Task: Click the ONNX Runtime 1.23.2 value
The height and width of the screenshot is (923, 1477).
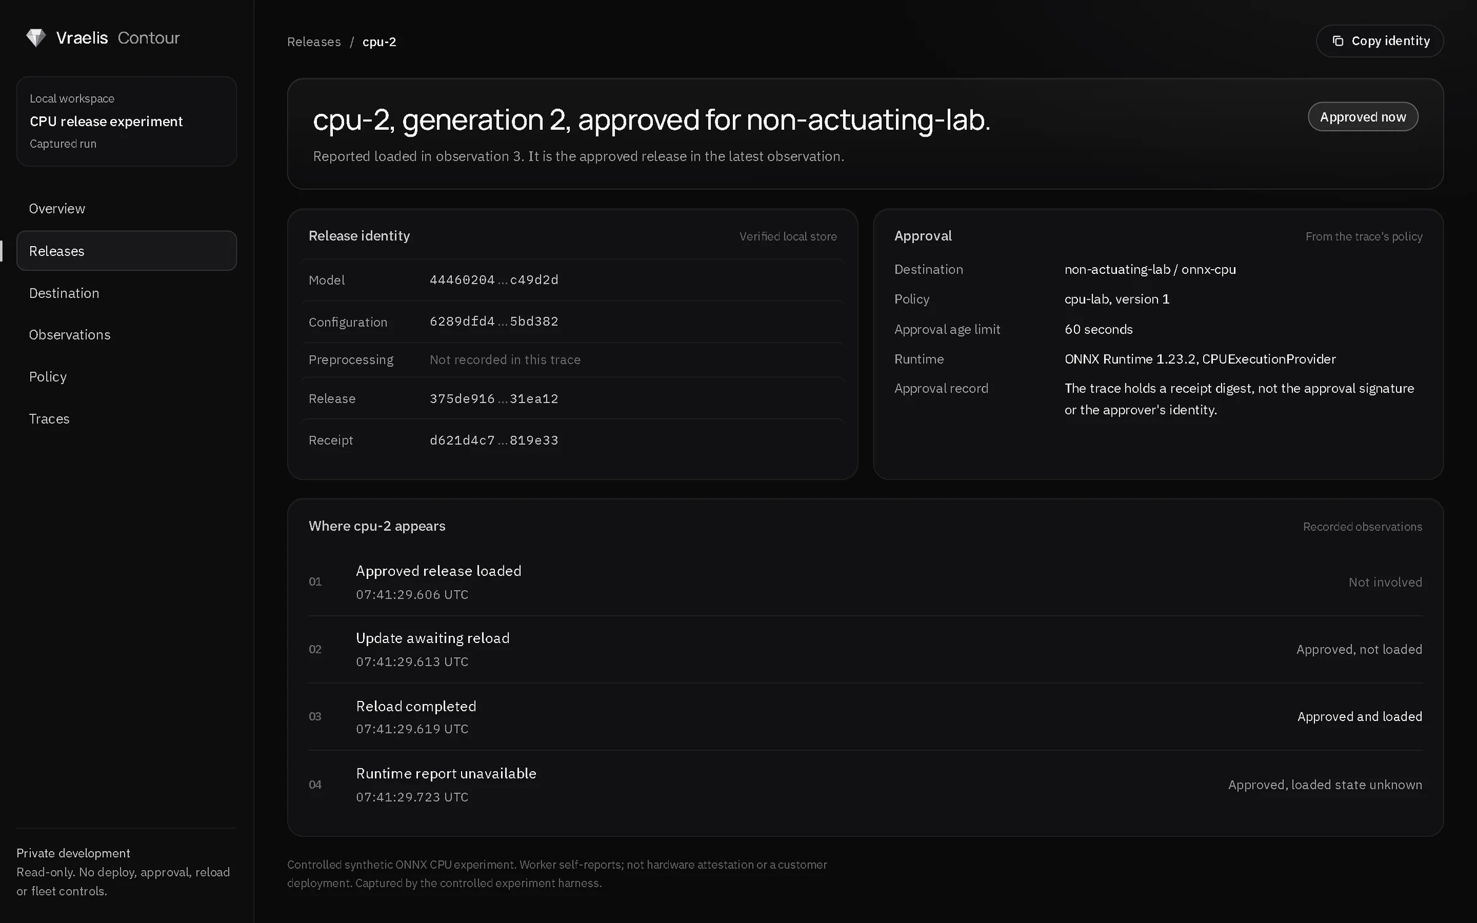Action: [1200, 359]
